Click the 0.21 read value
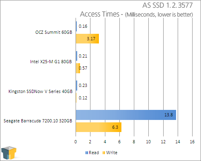 [83, 56]
